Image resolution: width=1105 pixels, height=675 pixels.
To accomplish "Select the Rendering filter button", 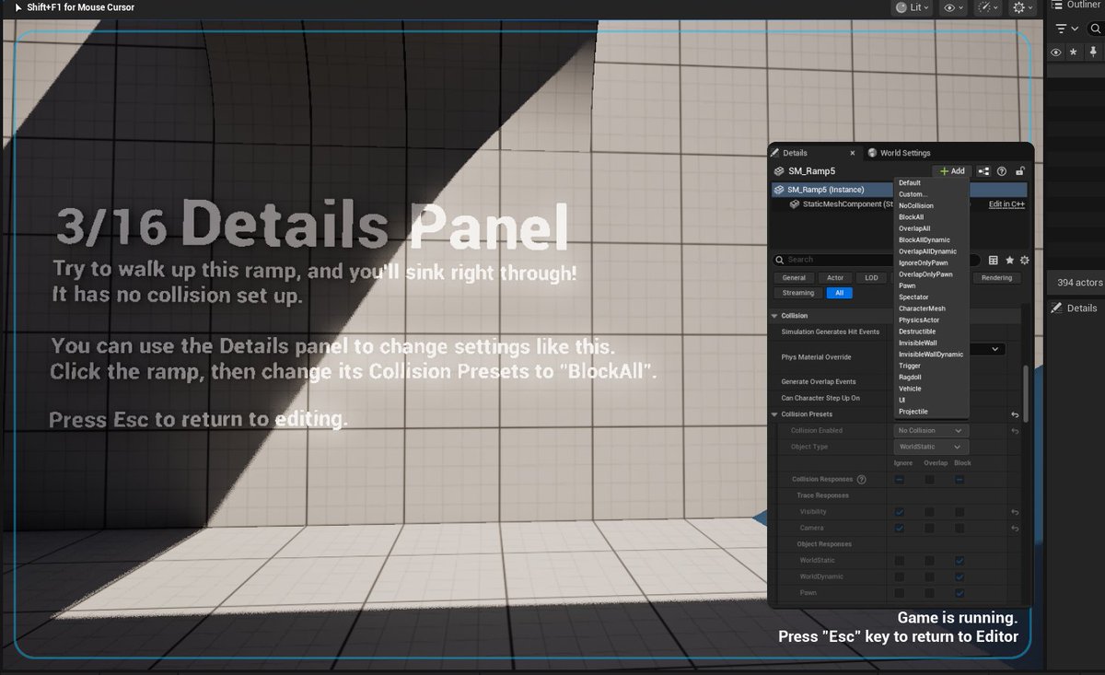I will 996,278.
